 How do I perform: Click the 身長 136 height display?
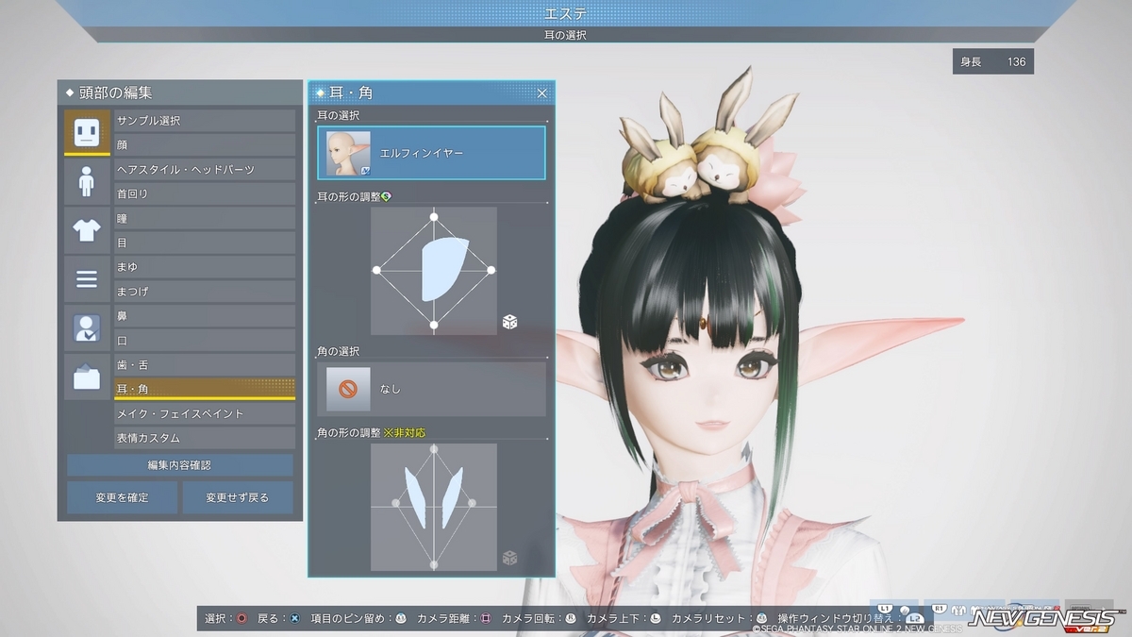[x=993, y=61]
